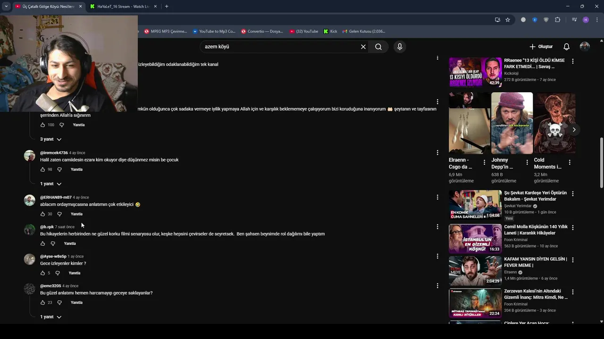Viewport: 604px width, 339px height.
Task: Open options menu for @b.ışık comment
Action: [437, 226]
